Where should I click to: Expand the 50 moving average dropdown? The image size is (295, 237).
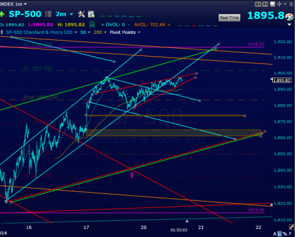click(89, 33)
